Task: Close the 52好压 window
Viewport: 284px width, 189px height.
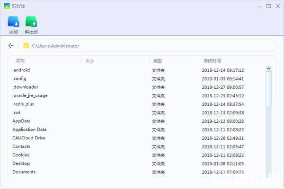Action: pos(278,6)
